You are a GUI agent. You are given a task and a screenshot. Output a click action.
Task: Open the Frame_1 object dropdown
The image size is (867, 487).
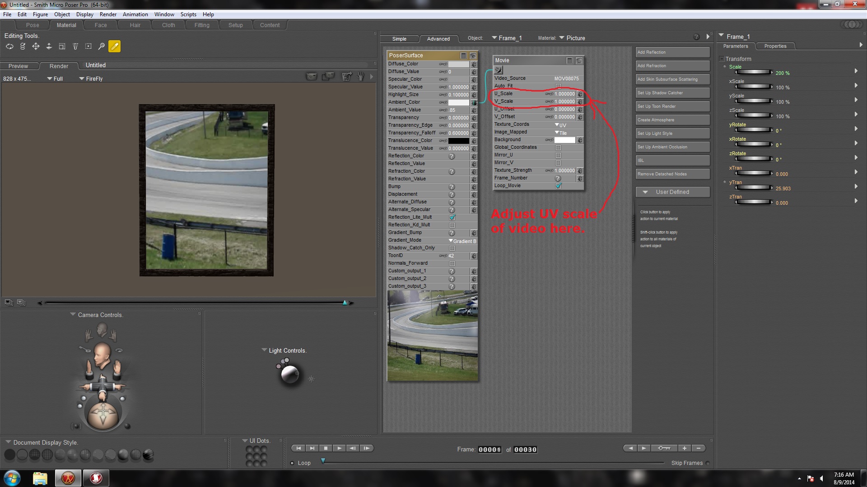click(x=507, y=38)
